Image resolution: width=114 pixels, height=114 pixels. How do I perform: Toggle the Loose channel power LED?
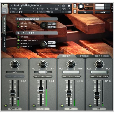coord(34,106)
